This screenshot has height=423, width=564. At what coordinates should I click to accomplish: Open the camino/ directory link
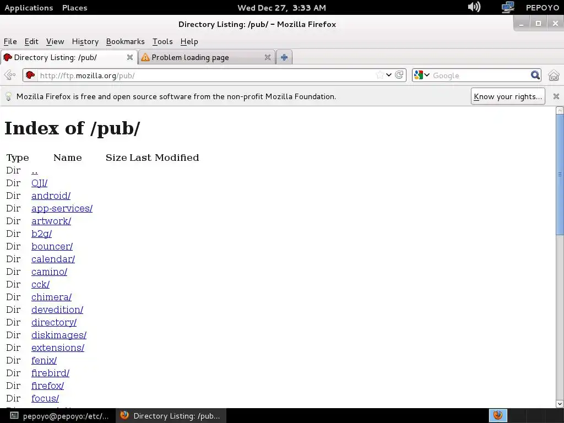coord(49,272)
